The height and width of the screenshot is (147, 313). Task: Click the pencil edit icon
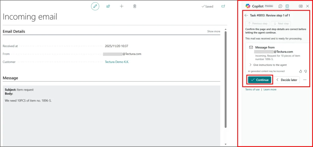[x=95, y=6]
